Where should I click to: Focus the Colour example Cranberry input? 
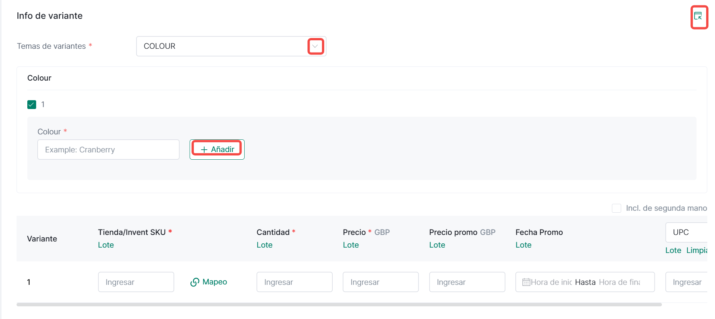pos(108,150)
